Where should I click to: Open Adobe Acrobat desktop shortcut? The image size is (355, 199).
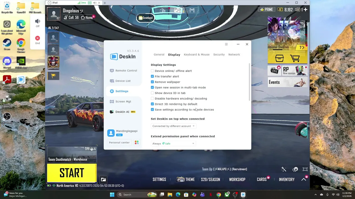tap(7, 82)
